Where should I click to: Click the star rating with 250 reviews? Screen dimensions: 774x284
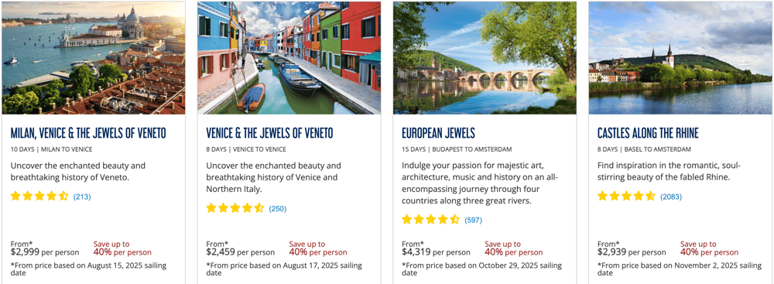[235, 208]
